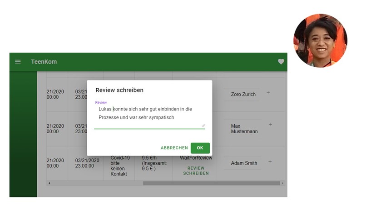Click the round profile photo thumbnail
This screenshot has height=206, width=366.
(320, 40)
